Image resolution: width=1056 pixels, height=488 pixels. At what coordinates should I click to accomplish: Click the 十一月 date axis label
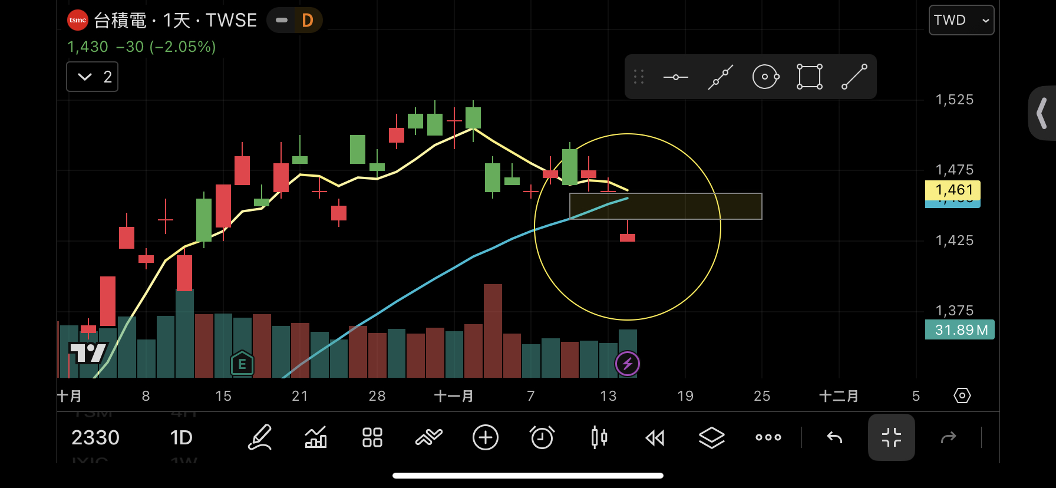[454, 396]
